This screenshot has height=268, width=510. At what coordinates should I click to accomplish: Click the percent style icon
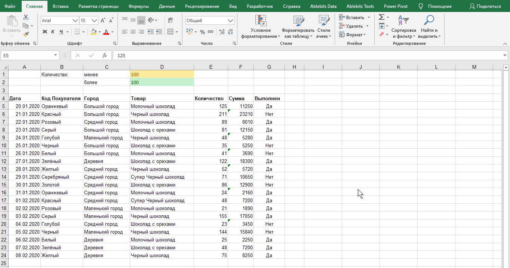coord(202,32)
